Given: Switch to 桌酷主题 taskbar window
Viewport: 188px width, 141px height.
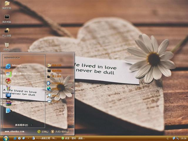Looking at the screenshot, I should point(44,138).
